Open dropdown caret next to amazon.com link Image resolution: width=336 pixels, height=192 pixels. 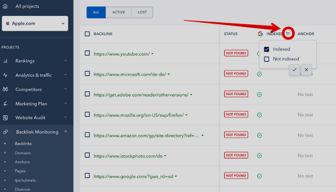202,136
